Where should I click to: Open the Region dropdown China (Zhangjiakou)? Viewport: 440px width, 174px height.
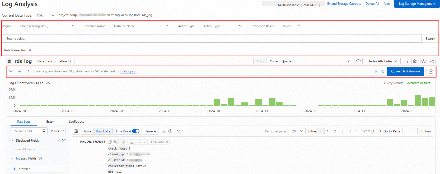pyautogui.click(x=48, y=26)
